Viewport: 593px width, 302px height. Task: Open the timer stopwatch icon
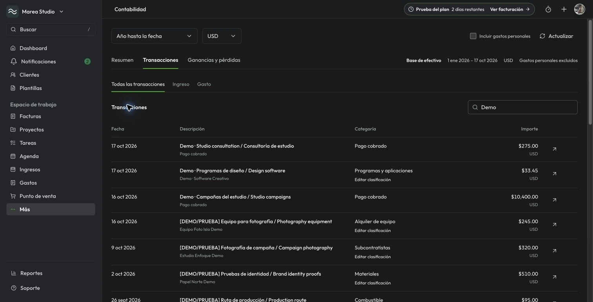[x=548, y=9]
